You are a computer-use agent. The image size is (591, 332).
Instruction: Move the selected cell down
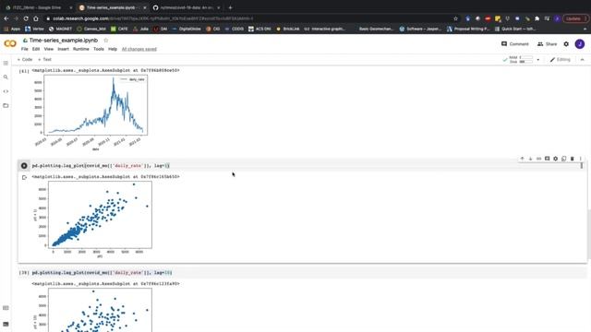pos(530,159)
